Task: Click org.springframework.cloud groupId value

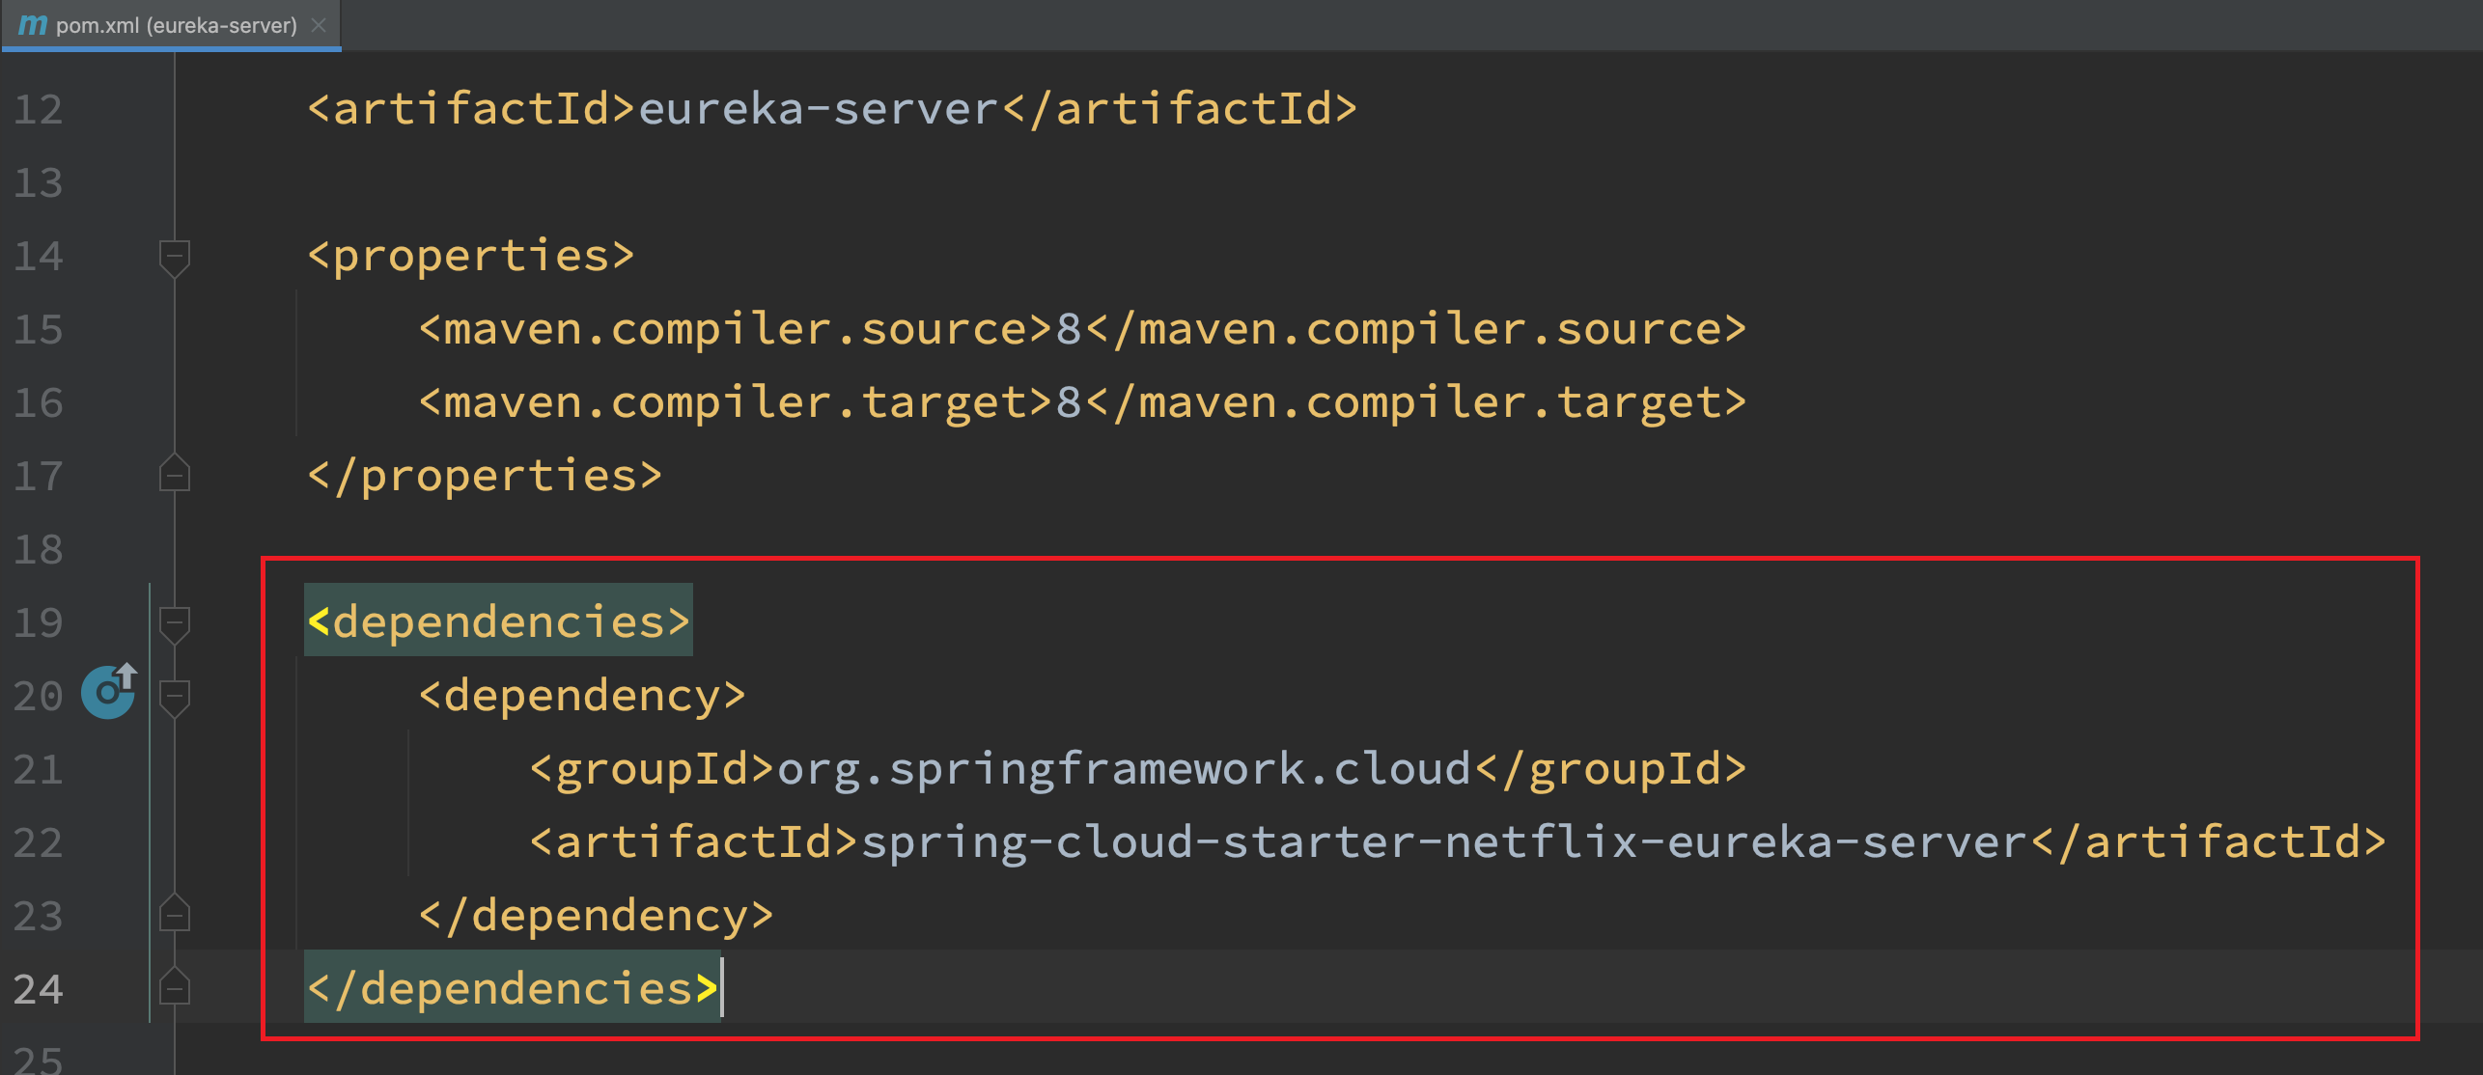Action: pos(1124,769)
